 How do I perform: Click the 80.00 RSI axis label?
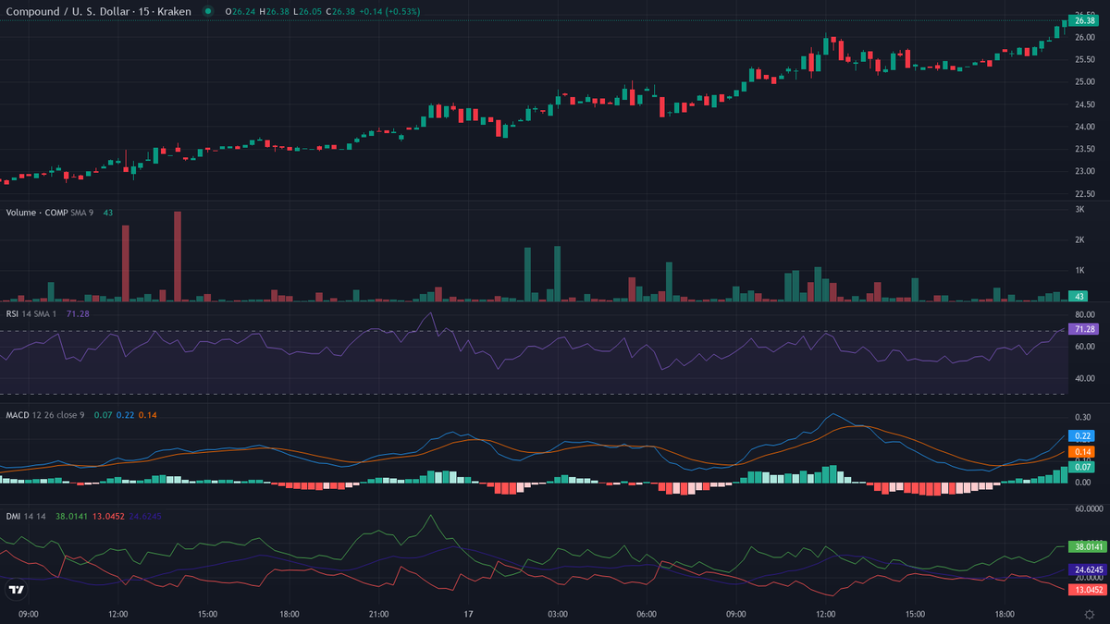1083,315
